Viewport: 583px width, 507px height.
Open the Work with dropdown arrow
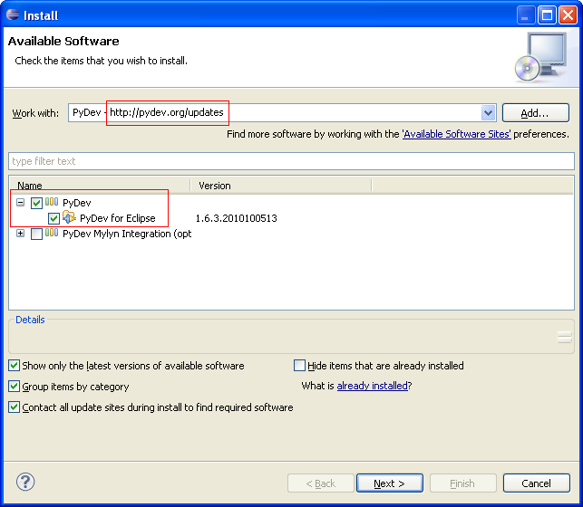488,113
